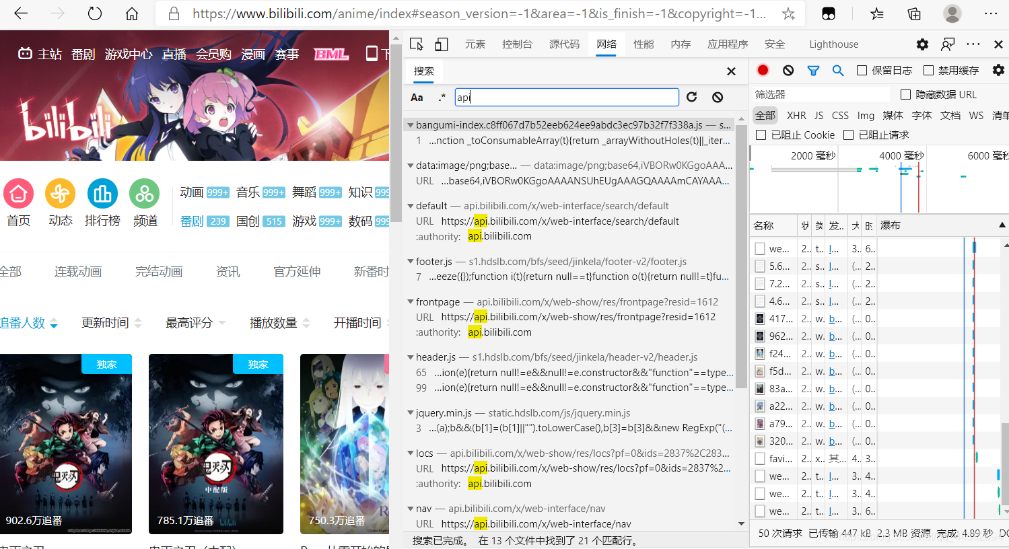Click the 筛选器 filter input

tap(821, 94)
